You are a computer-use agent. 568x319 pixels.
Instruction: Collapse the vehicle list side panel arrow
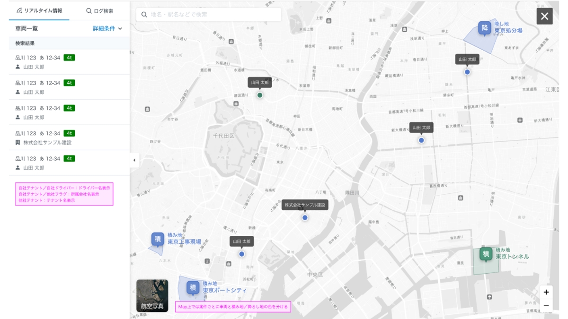pos(134,160)
